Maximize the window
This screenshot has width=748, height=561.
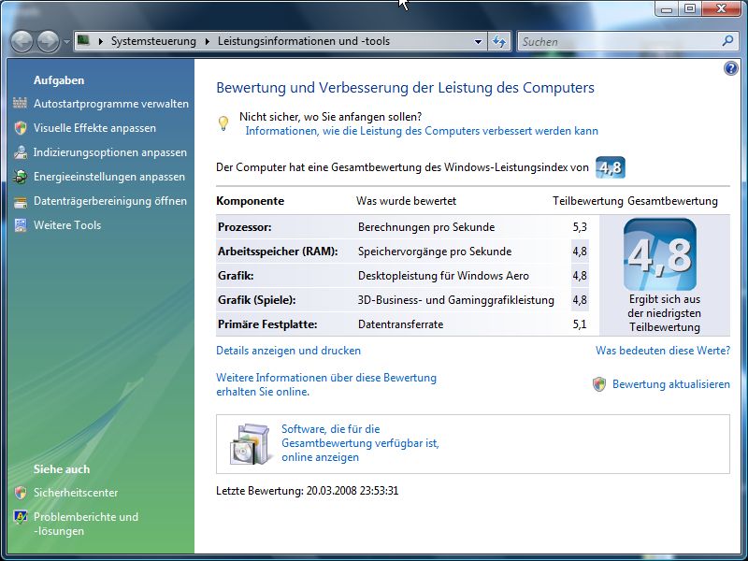click(689, 9)
